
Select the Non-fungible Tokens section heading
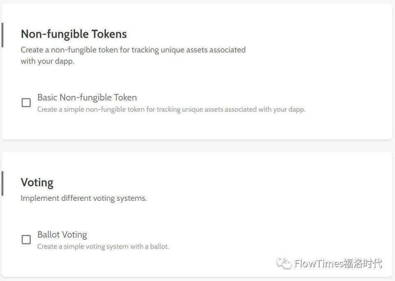coord(73,34)
